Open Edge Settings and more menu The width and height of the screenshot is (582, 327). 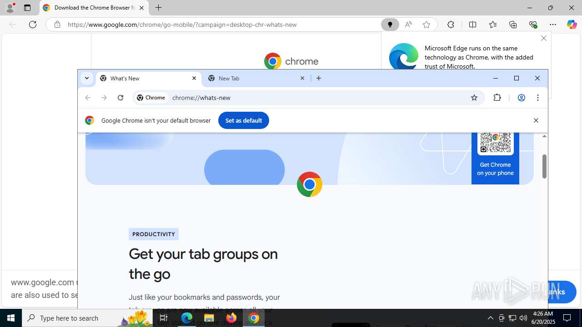(x=553, y=25)
